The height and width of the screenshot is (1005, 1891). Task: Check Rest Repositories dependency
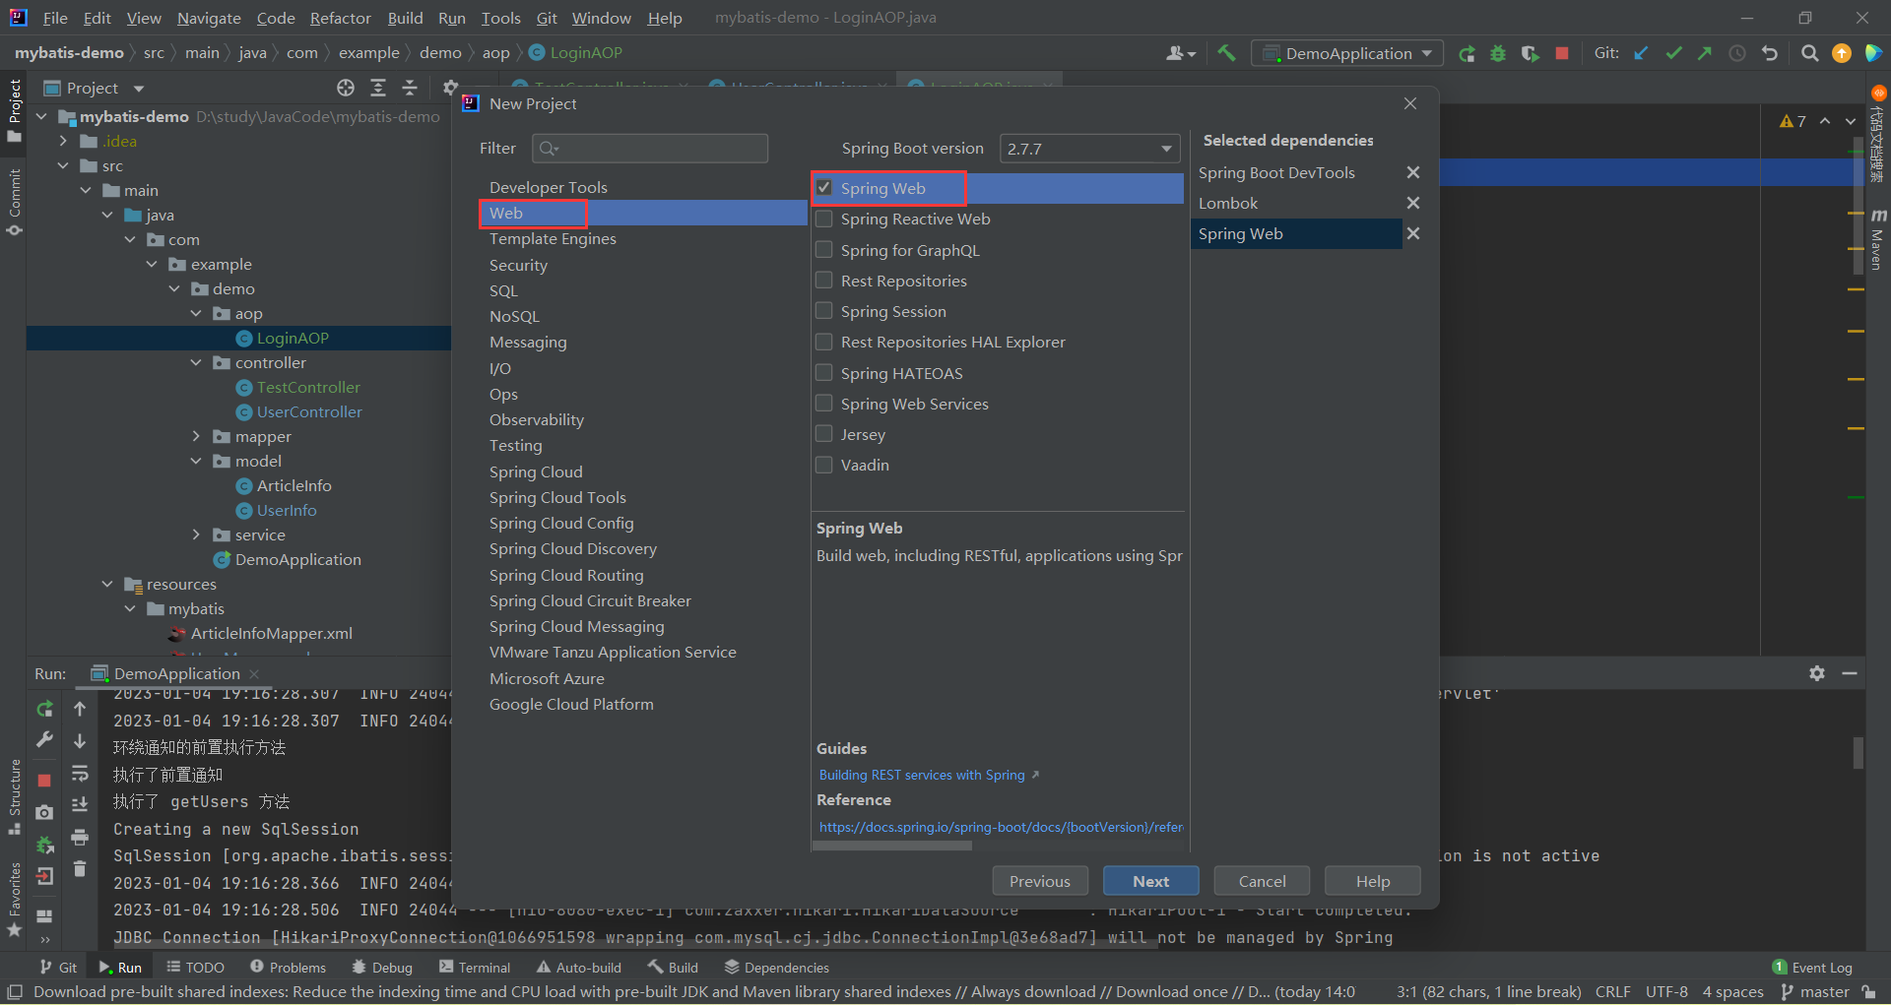[x=824, y=281]
